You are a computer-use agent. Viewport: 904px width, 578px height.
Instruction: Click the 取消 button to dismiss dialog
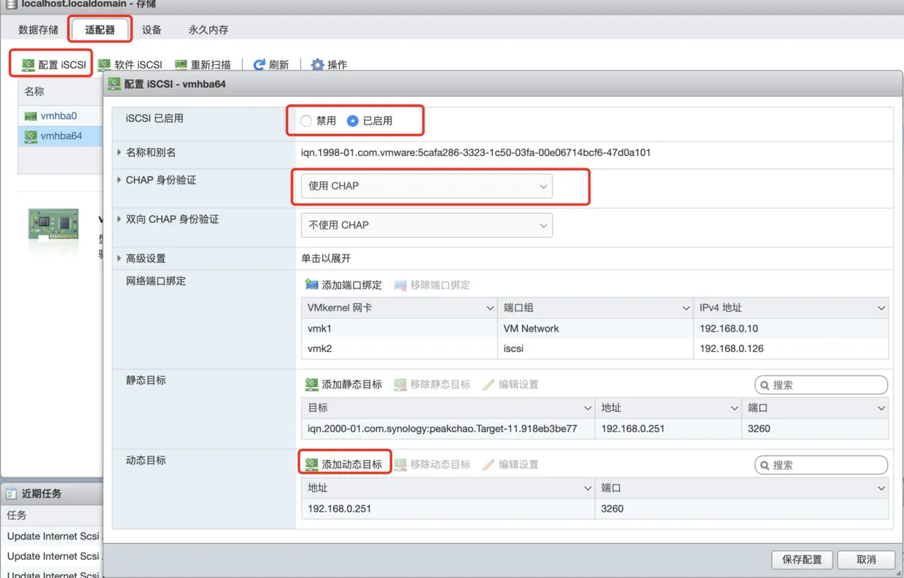coord(866,560)
